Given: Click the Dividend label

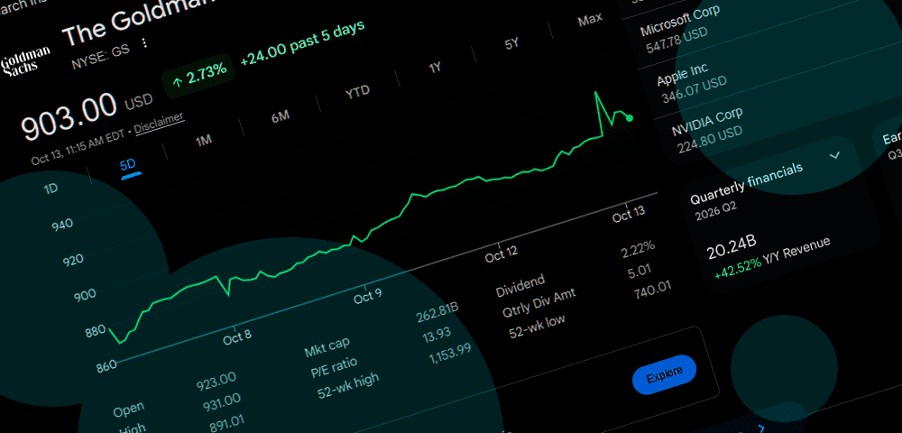Looking at the screenshot, I should coord(520,287).
